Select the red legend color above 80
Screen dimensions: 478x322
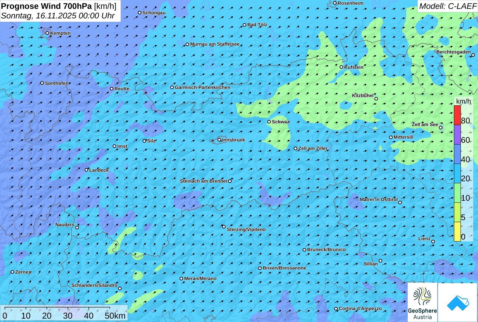coord(457,115)
